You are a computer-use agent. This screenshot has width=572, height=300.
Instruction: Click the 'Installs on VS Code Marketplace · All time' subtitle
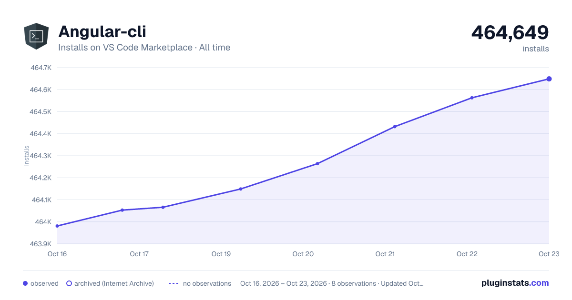[144, 48]
